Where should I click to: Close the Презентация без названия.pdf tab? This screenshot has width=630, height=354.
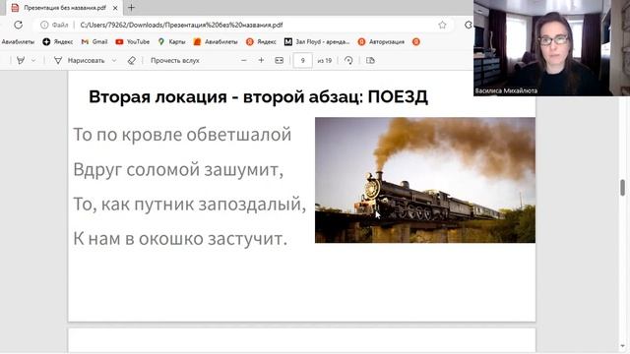click(115, 8)
